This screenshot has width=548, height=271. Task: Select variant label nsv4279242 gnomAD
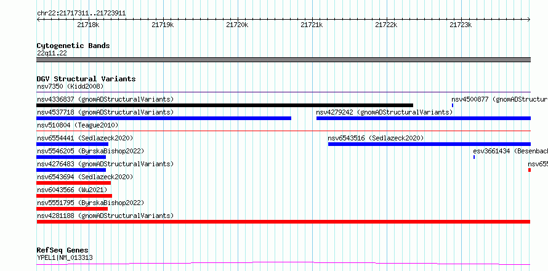(x=384, y=112)
